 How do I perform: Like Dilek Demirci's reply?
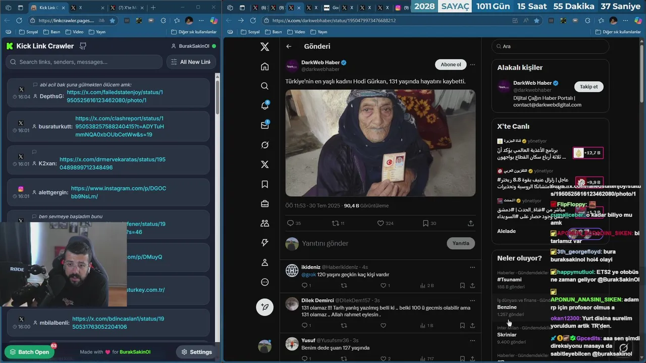pos(384,326)
